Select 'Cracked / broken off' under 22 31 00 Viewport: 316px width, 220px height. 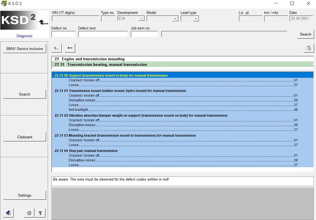pos(183,80)
